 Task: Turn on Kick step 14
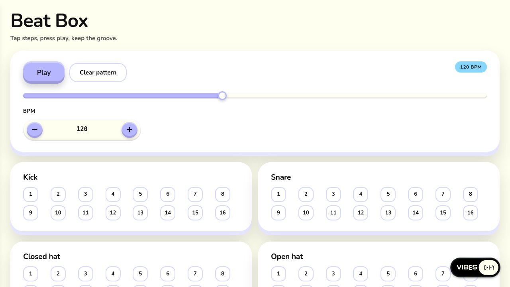tap(168, 213)
